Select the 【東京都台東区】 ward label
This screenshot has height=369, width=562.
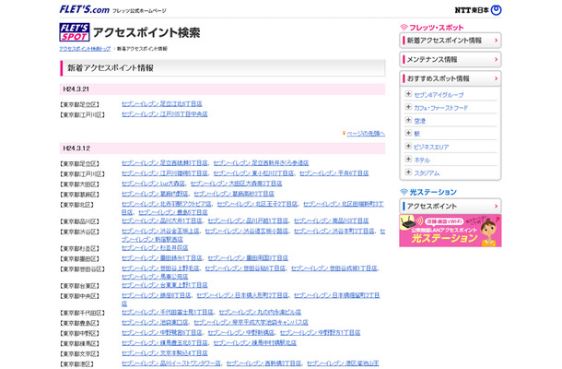pyautogui.click(x=79, y=286)
